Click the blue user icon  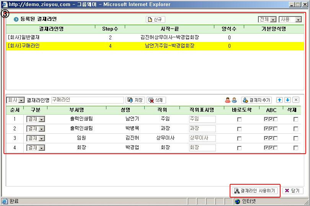point(234,100)
